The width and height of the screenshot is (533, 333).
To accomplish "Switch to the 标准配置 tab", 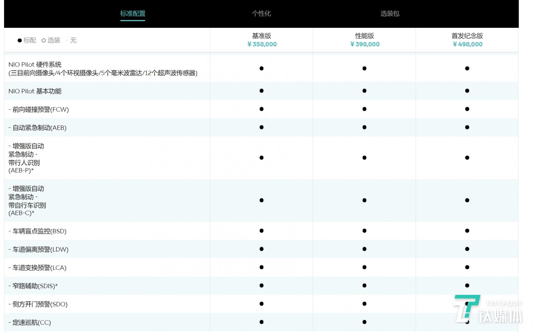I will pyautogui.click(x=133, y=14).
